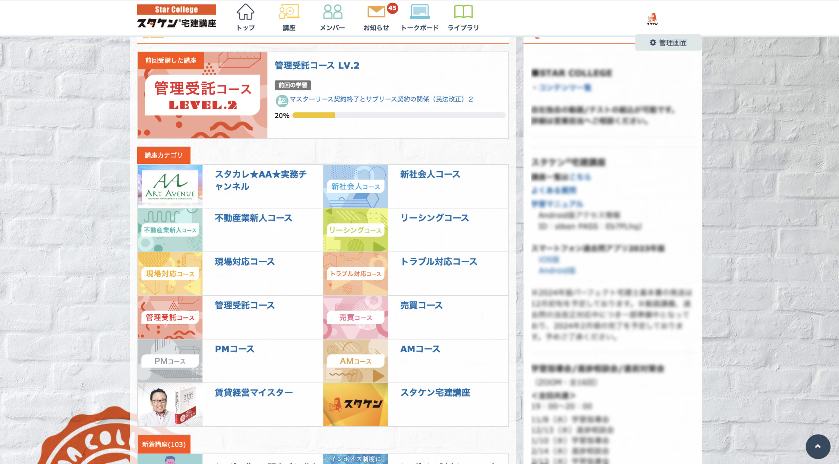Screen dimensions: 839x464
Task: Click the 新着講座(103) section label
Action: 164,444
